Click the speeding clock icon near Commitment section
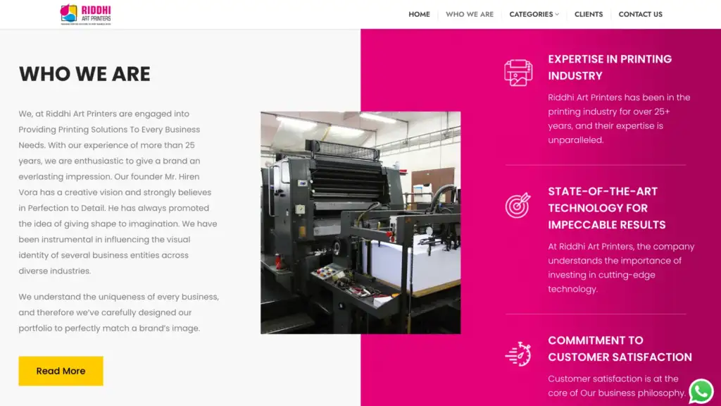Viewport: 721px width, 406px height. [518, 354]
